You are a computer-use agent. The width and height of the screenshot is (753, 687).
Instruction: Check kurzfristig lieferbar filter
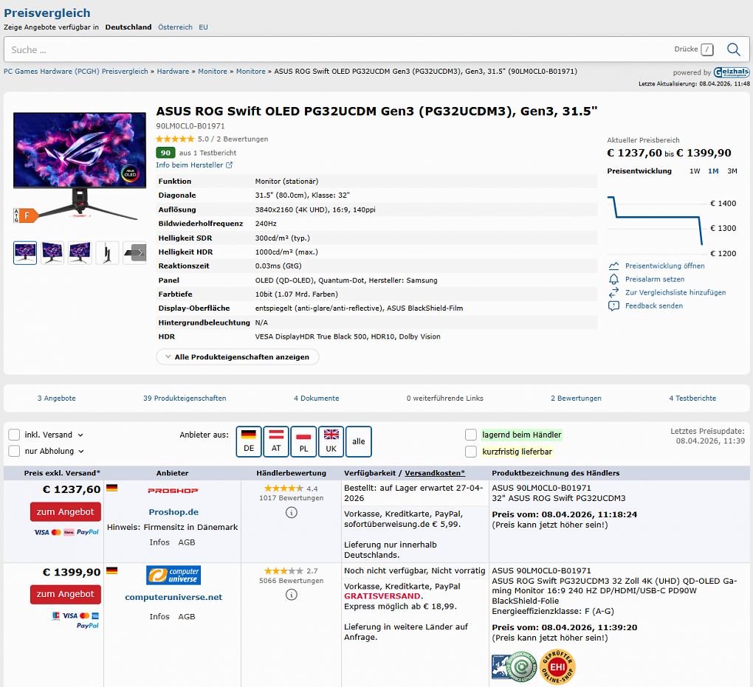pyautogui.click(x=471, y=452)
